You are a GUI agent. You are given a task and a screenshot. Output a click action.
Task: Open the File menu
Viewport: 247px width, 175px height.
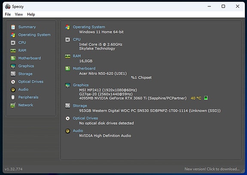[x=8, y=15]
